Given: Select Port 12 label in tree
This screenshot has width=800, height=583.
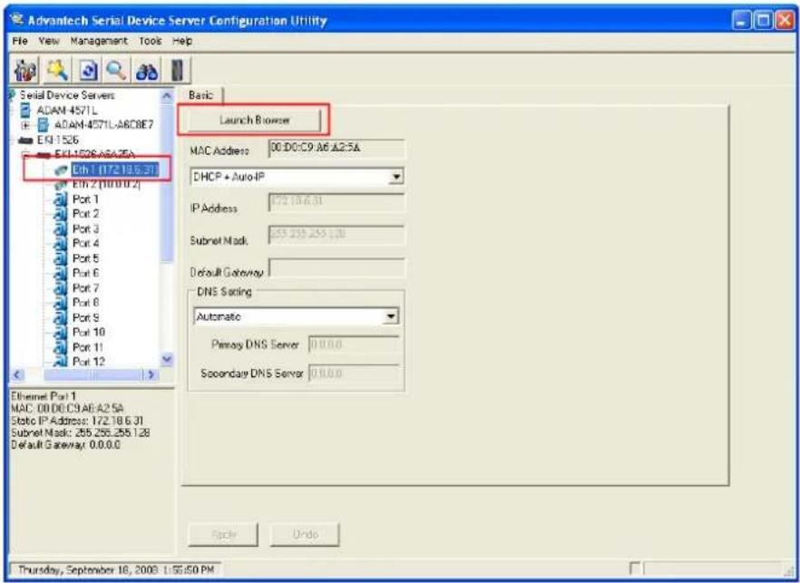Looking at the screenshot, I should 89,362.
